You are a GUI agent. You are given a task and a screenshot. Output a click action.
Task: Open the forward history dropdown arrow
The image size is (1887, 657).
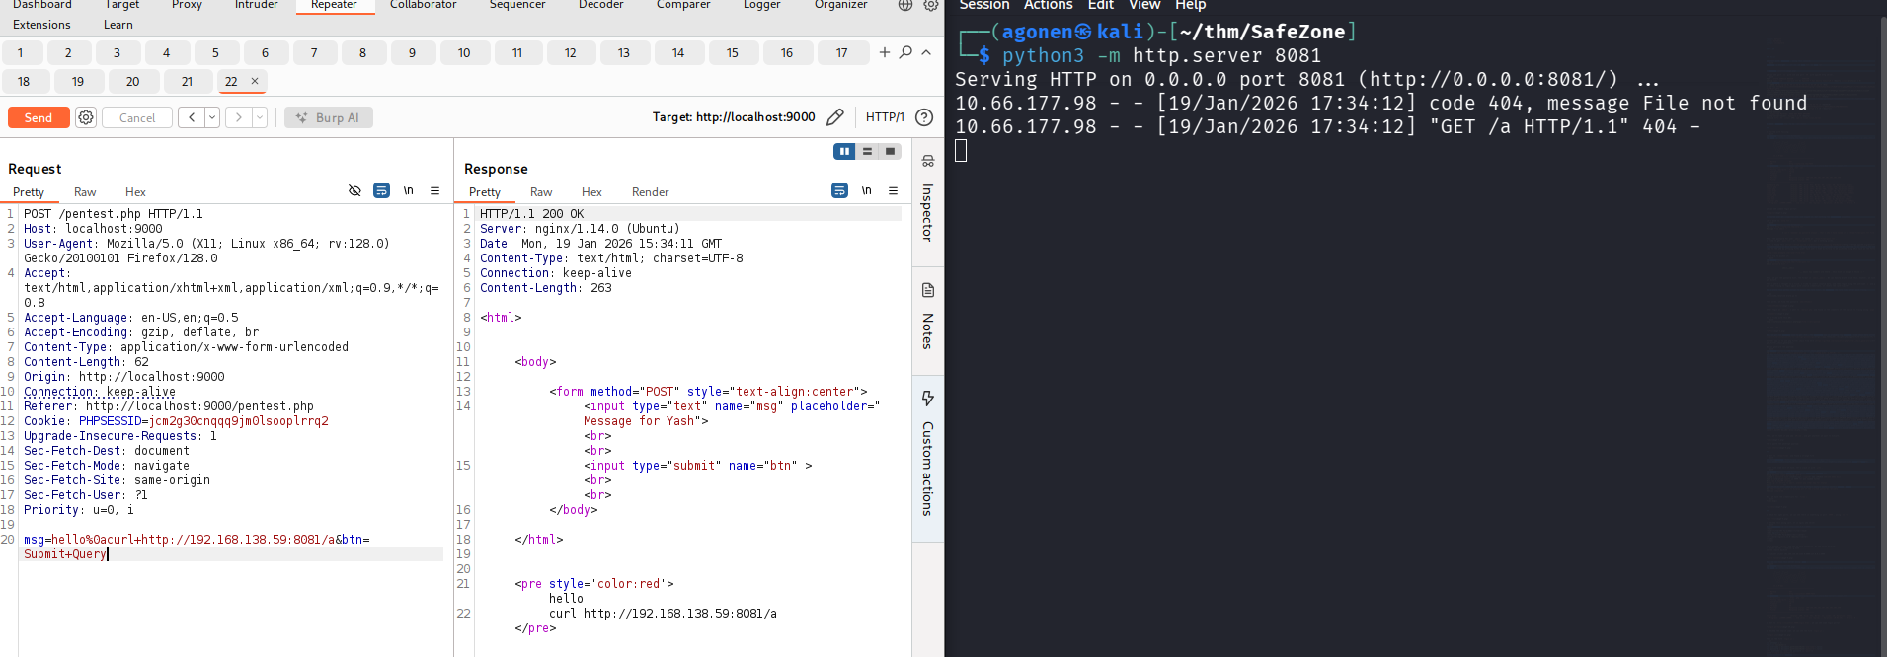[x=260, y=117]
